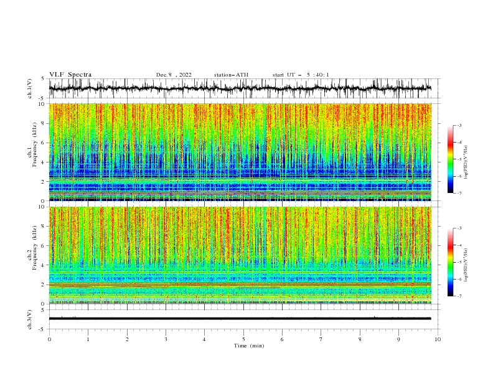Click time axis tick label '10'
493x381 pixels.
[438, 339]
